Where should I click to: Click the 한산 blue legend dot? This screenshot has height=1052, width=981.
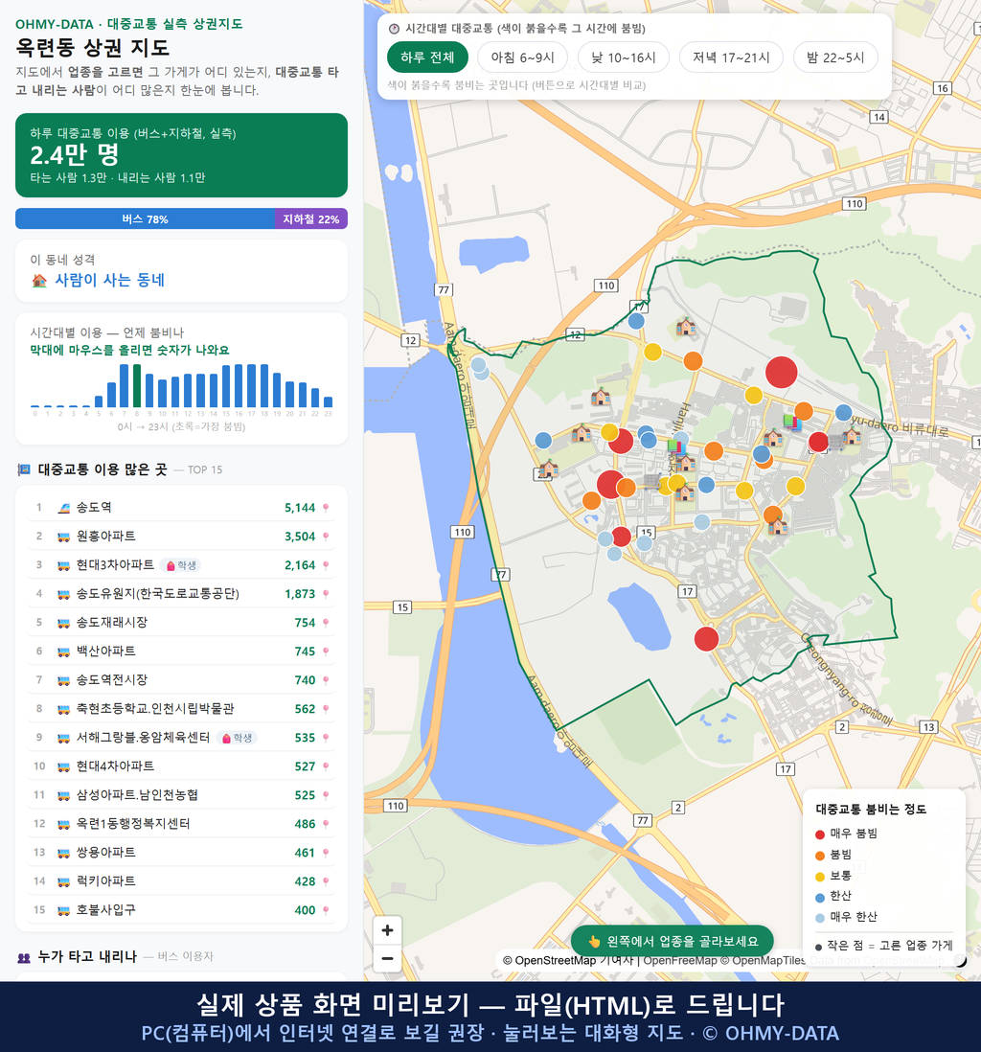click(819, 898)
